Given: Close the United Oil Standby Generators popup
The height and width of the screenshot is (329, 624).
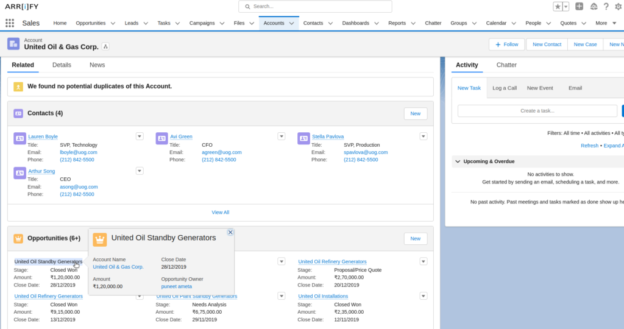Looking at the screenshot, I should click(x=230, y=232).
